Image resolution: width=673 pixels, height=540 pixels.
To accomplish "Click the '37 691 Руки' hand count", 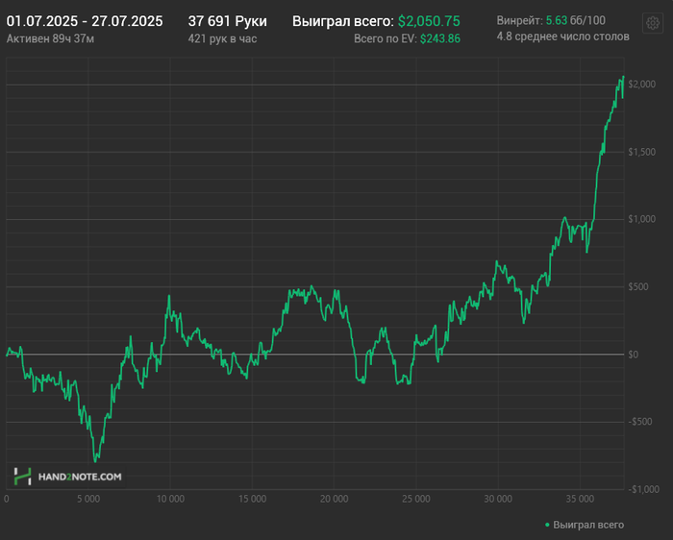I will point(228,21).
